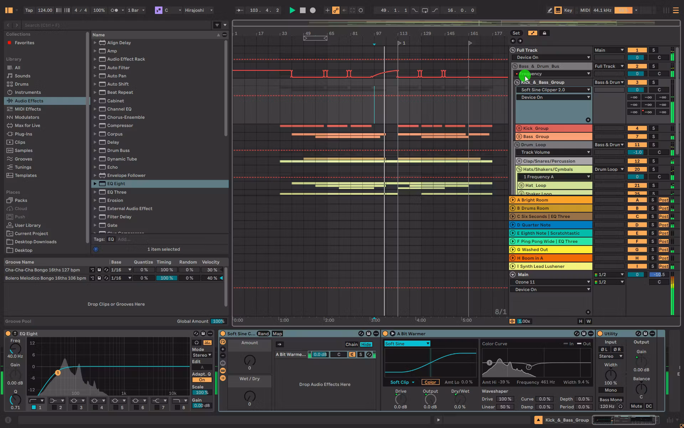Image resolution: width=684 pixels, height=428 pixels.
Task: Open the Soft Sine shaper type dropdown
Action: 407,343
